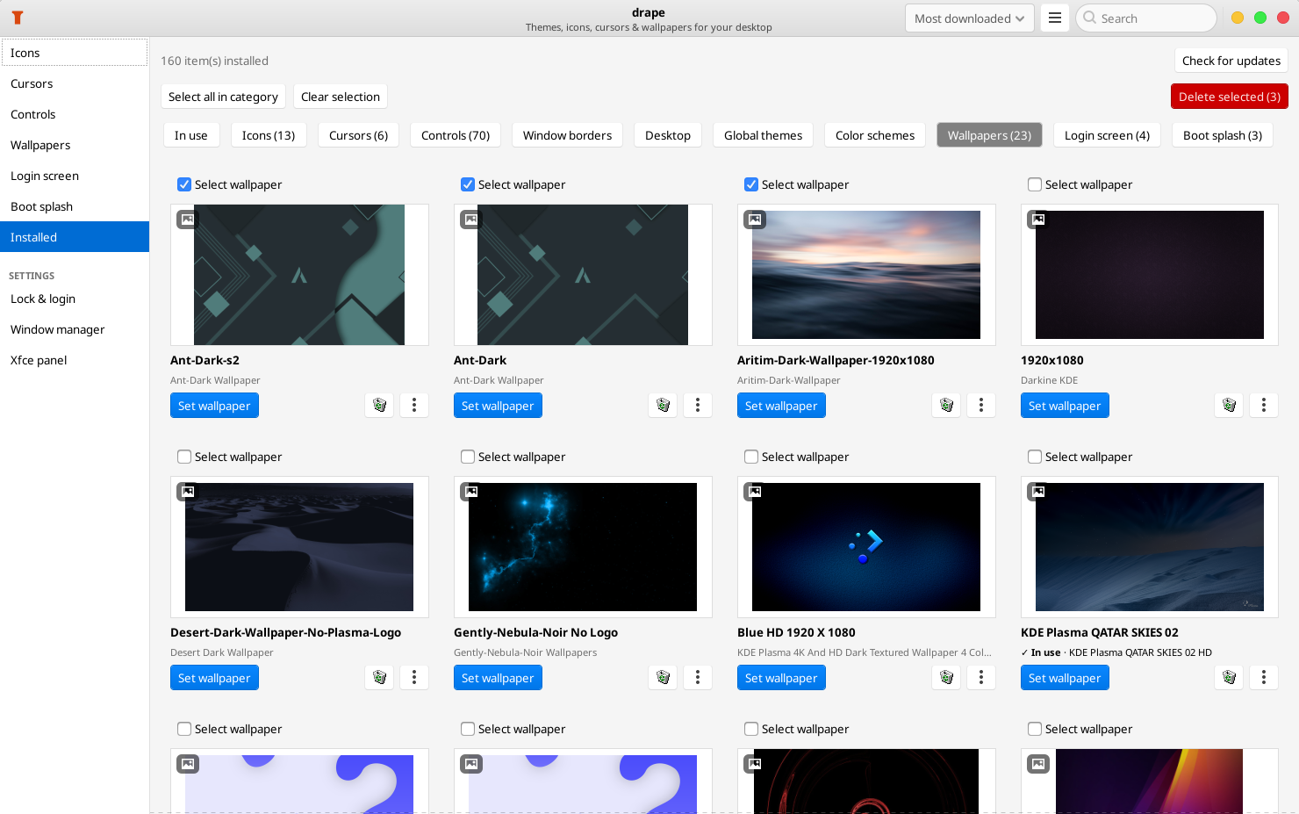Open the three-dot menu for Ant-Dark-s2
Viewport: 1299px width, 814px height.
tap(414, 406)
